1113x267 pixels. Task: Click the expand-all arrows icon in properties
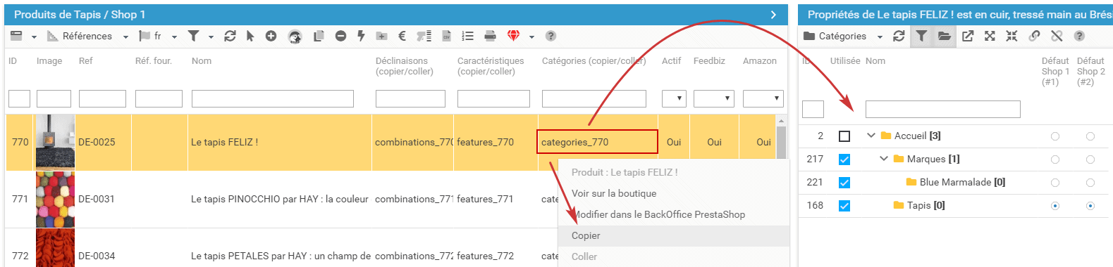tap(990, 36)
